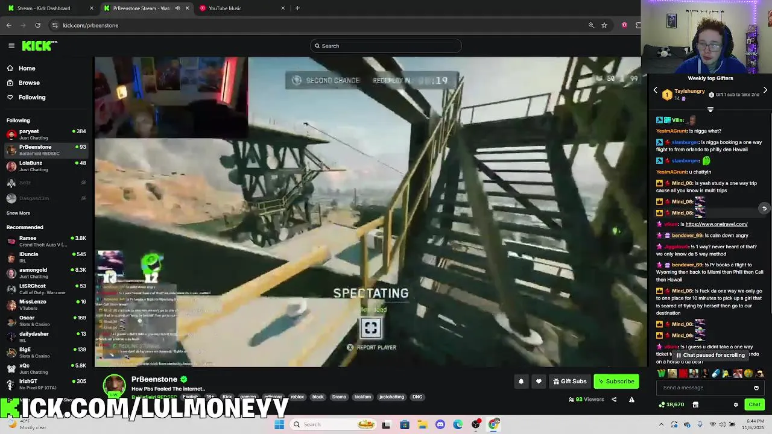This screenshot has height=434, width=772.
Task: Open recommended channel LtSRGhost
Action: 46,289
